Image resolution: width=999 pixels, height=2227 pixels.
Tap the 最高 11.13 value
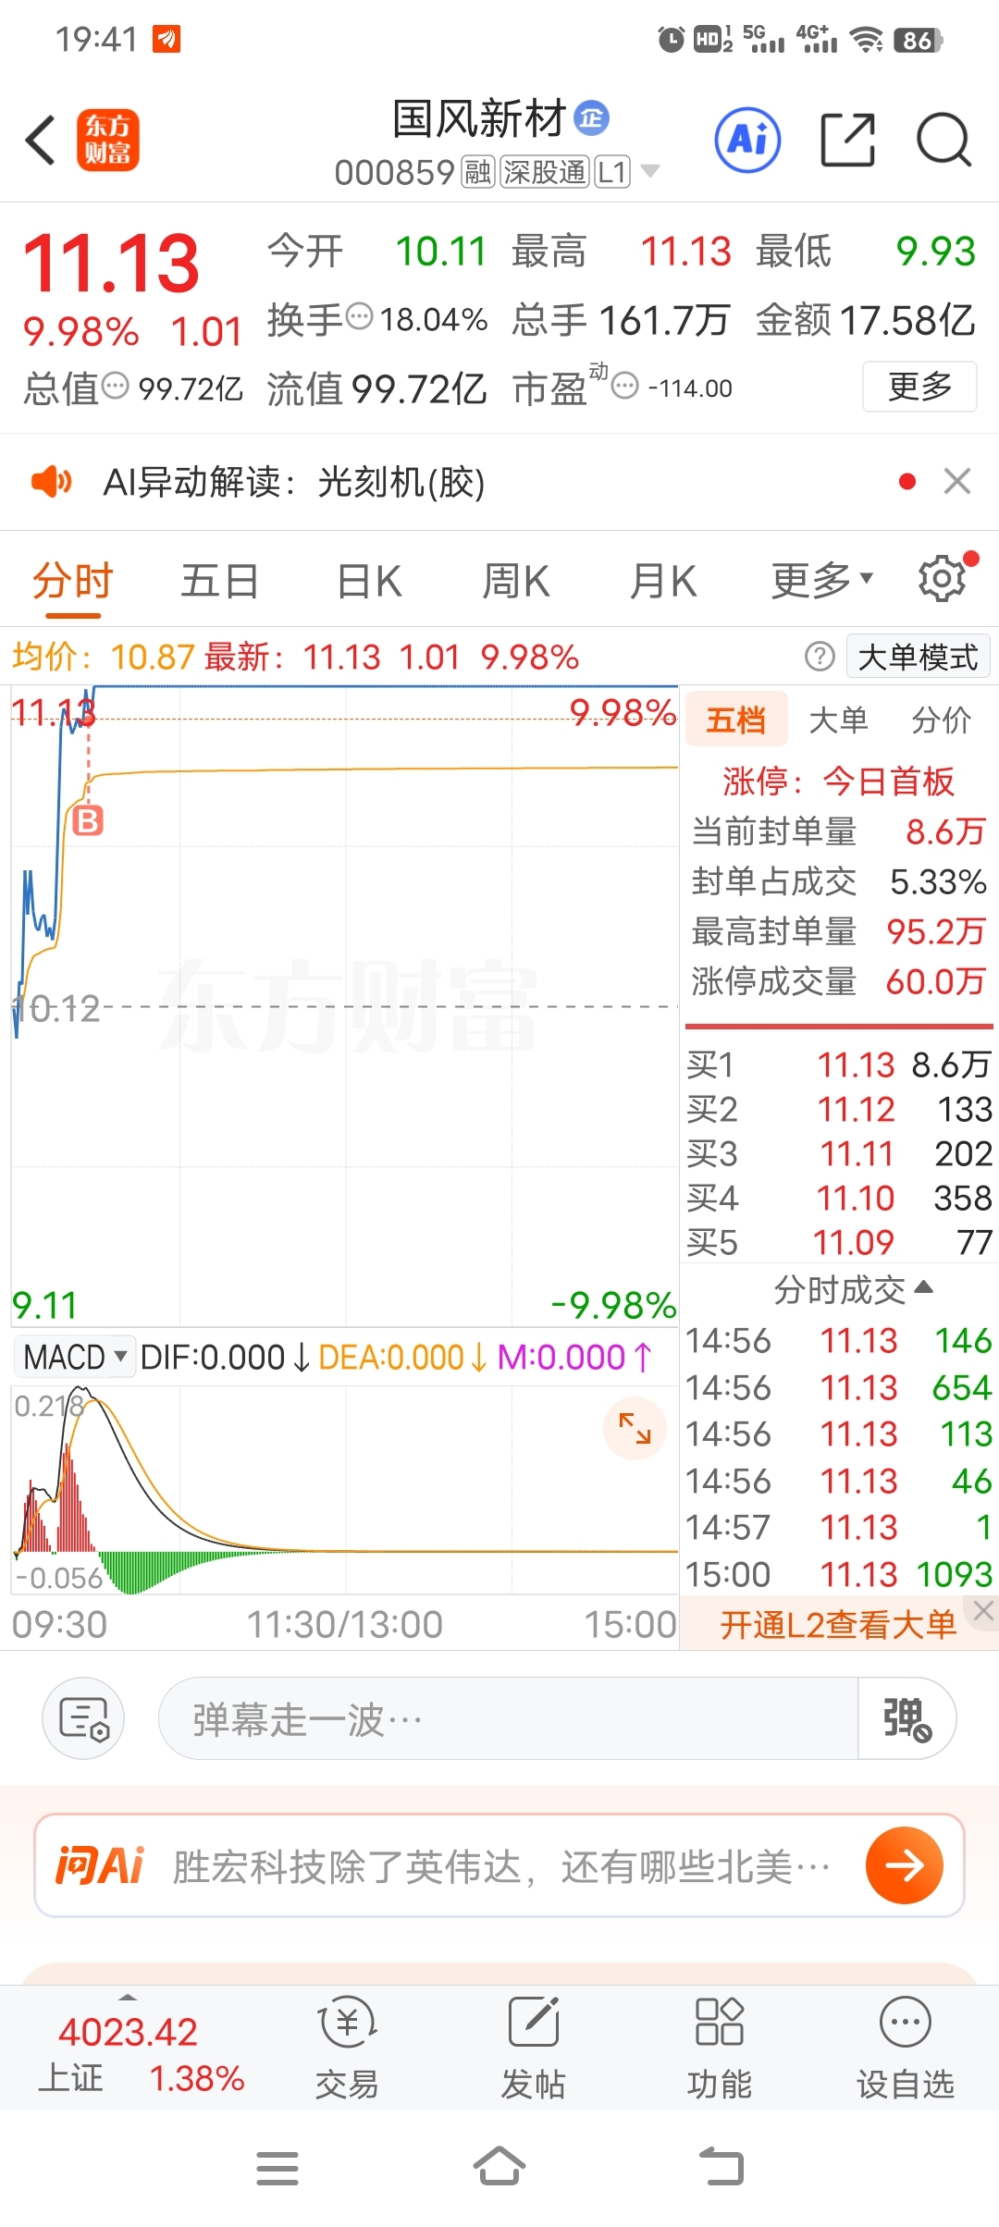686,251
